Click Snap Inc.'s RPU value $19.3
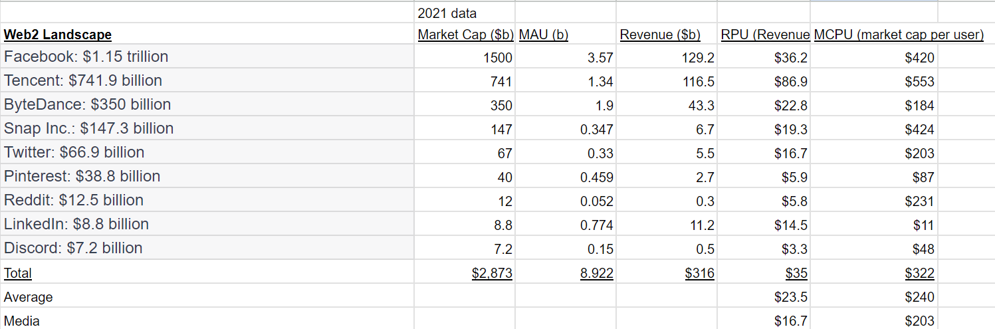The image size is (995, 329). [791, 130]
